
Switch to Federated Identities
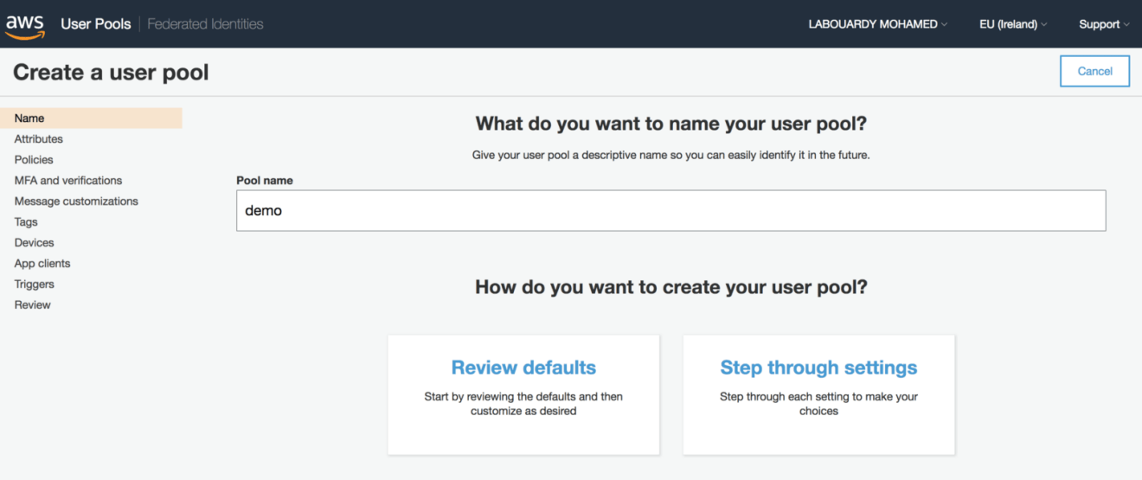pos(205,24)
